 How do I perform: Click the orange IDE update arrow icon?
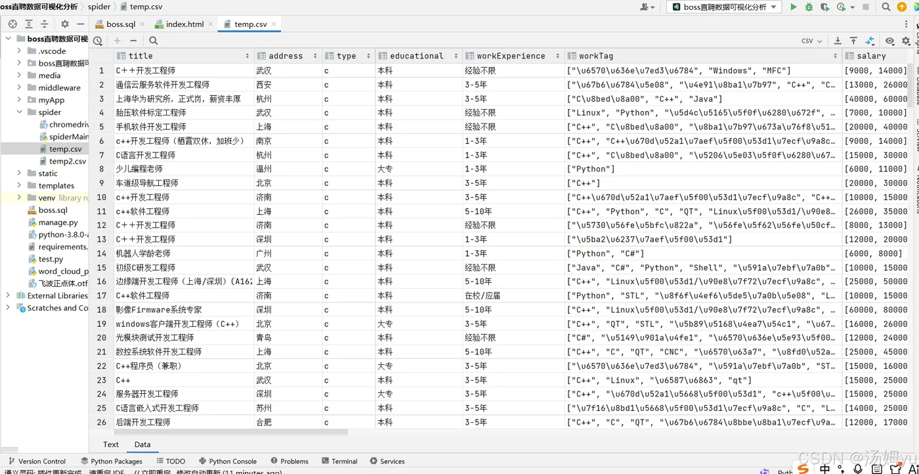tap(902, 7)
